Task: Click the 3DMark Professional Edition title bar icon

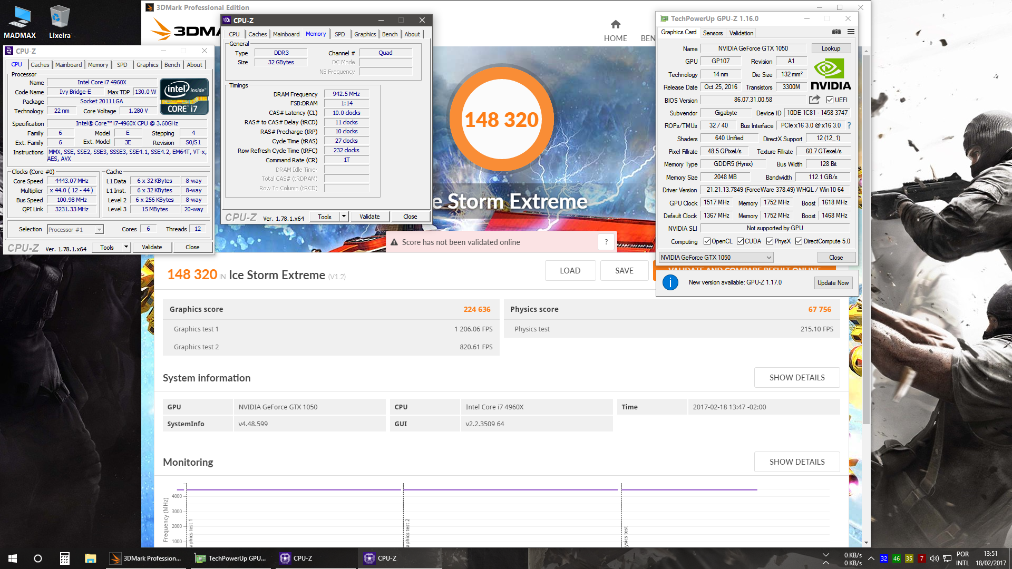Action: (150, 7)
